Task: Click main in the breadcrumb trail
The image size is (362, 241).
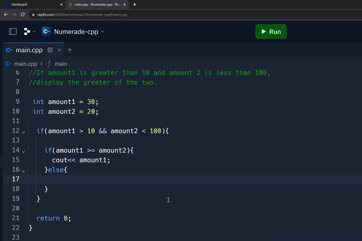Action: point(62,64)
